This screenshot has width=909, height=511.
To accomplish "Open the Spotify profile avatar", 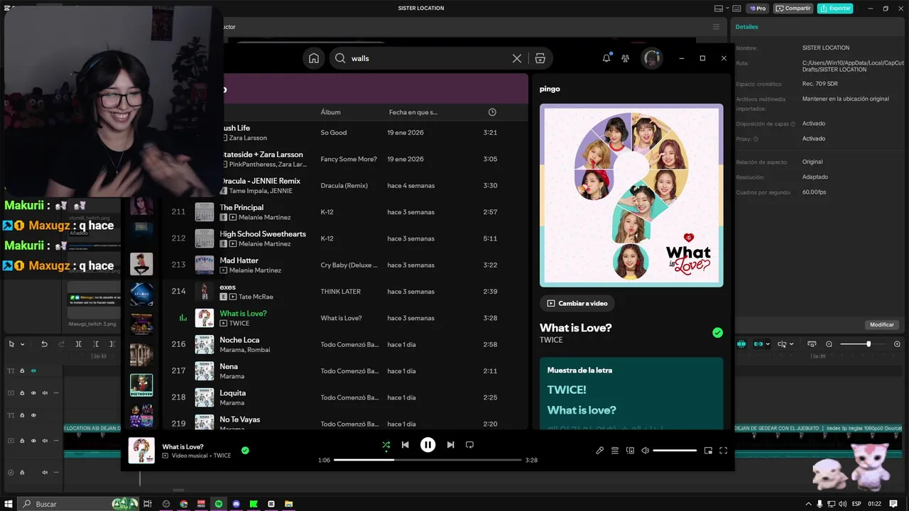I will [x=652, y=58].
